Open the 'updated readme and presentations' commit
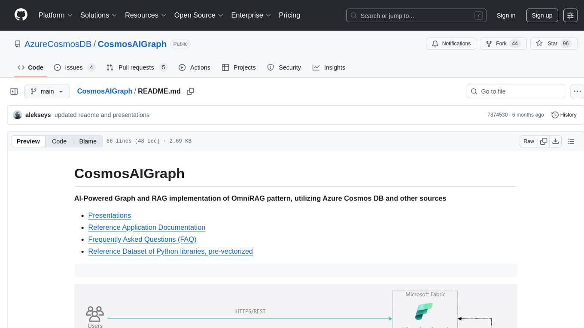 click(102, 115)
